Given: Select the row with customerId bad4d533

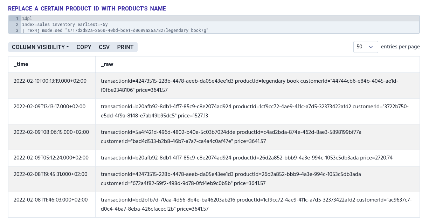Looking at the screenshot, I should (214, 137).
